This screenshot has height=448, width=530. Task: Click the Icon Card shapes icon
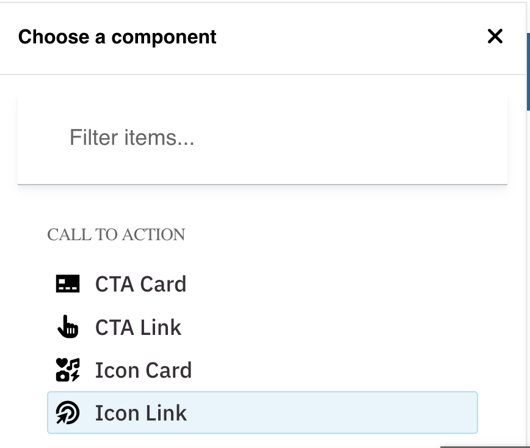pyautogui.click(x=68, y=370)
